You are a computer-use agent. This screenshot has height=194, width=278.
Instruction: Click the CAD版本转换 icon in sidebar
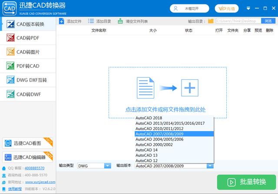(x=10, y=24)
